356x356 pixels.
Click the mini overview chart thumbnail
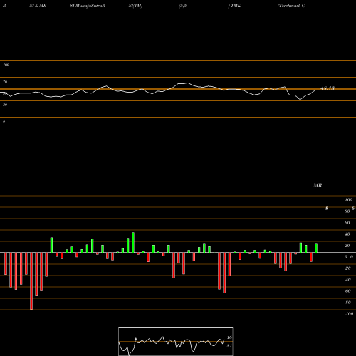tap(176, 341)
